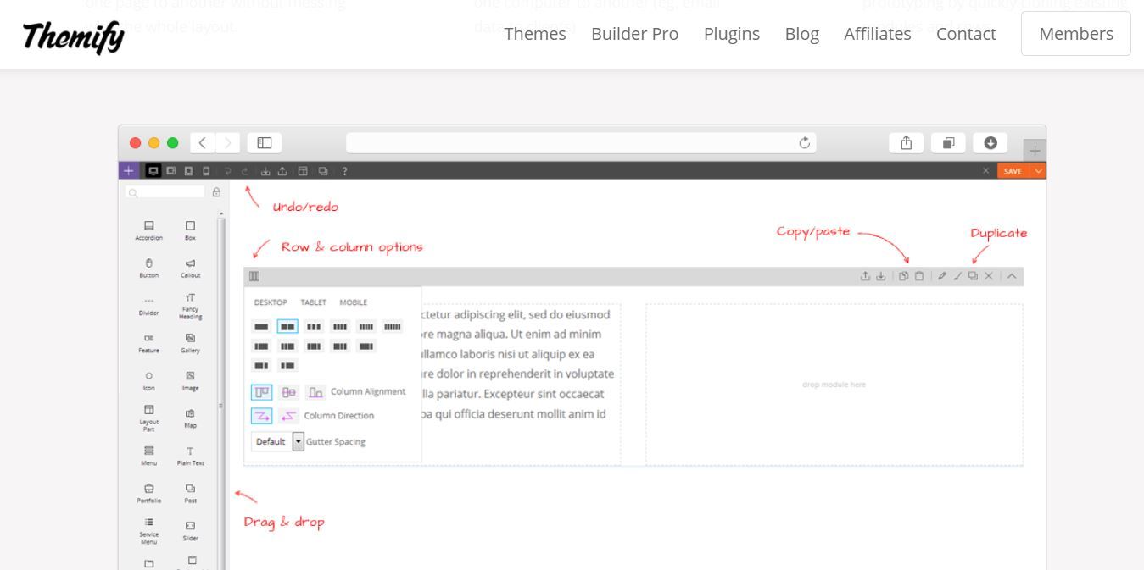This screenshot has width=1144, height=570.
Task: Choose the three-column layout option
Action: click(x=314, y=327)
